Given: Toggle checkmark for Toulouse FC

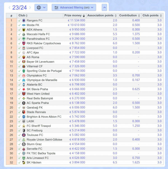Looking at the screenshot, I should (19, 135).
